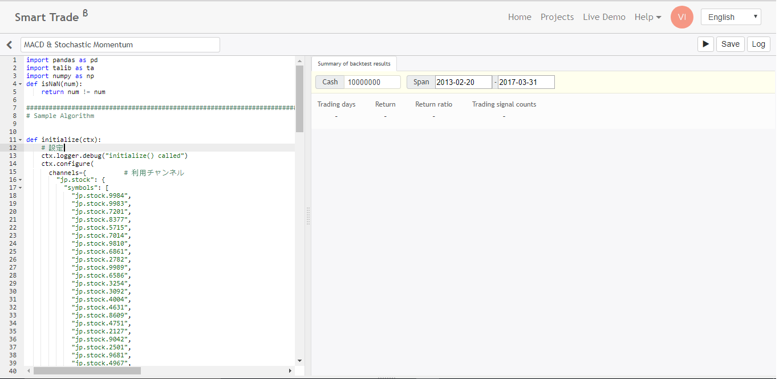779x379 pixels.
Task: Click the "channels={" code line
Action: tap(67, 173)
